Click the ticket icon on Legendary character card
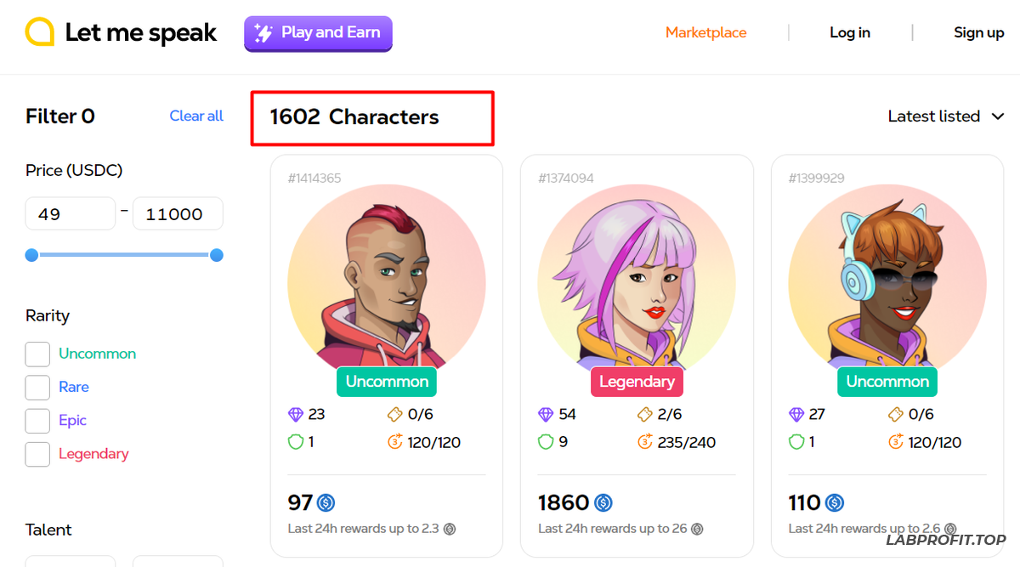The image size is (1020, 567). [644, 415]
